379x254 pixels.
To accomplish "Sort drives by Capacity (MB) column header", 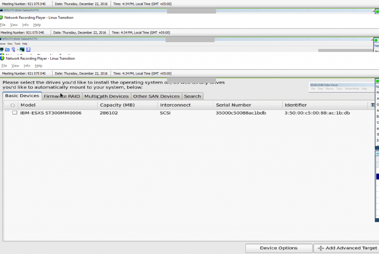I will tap(117, 105).
